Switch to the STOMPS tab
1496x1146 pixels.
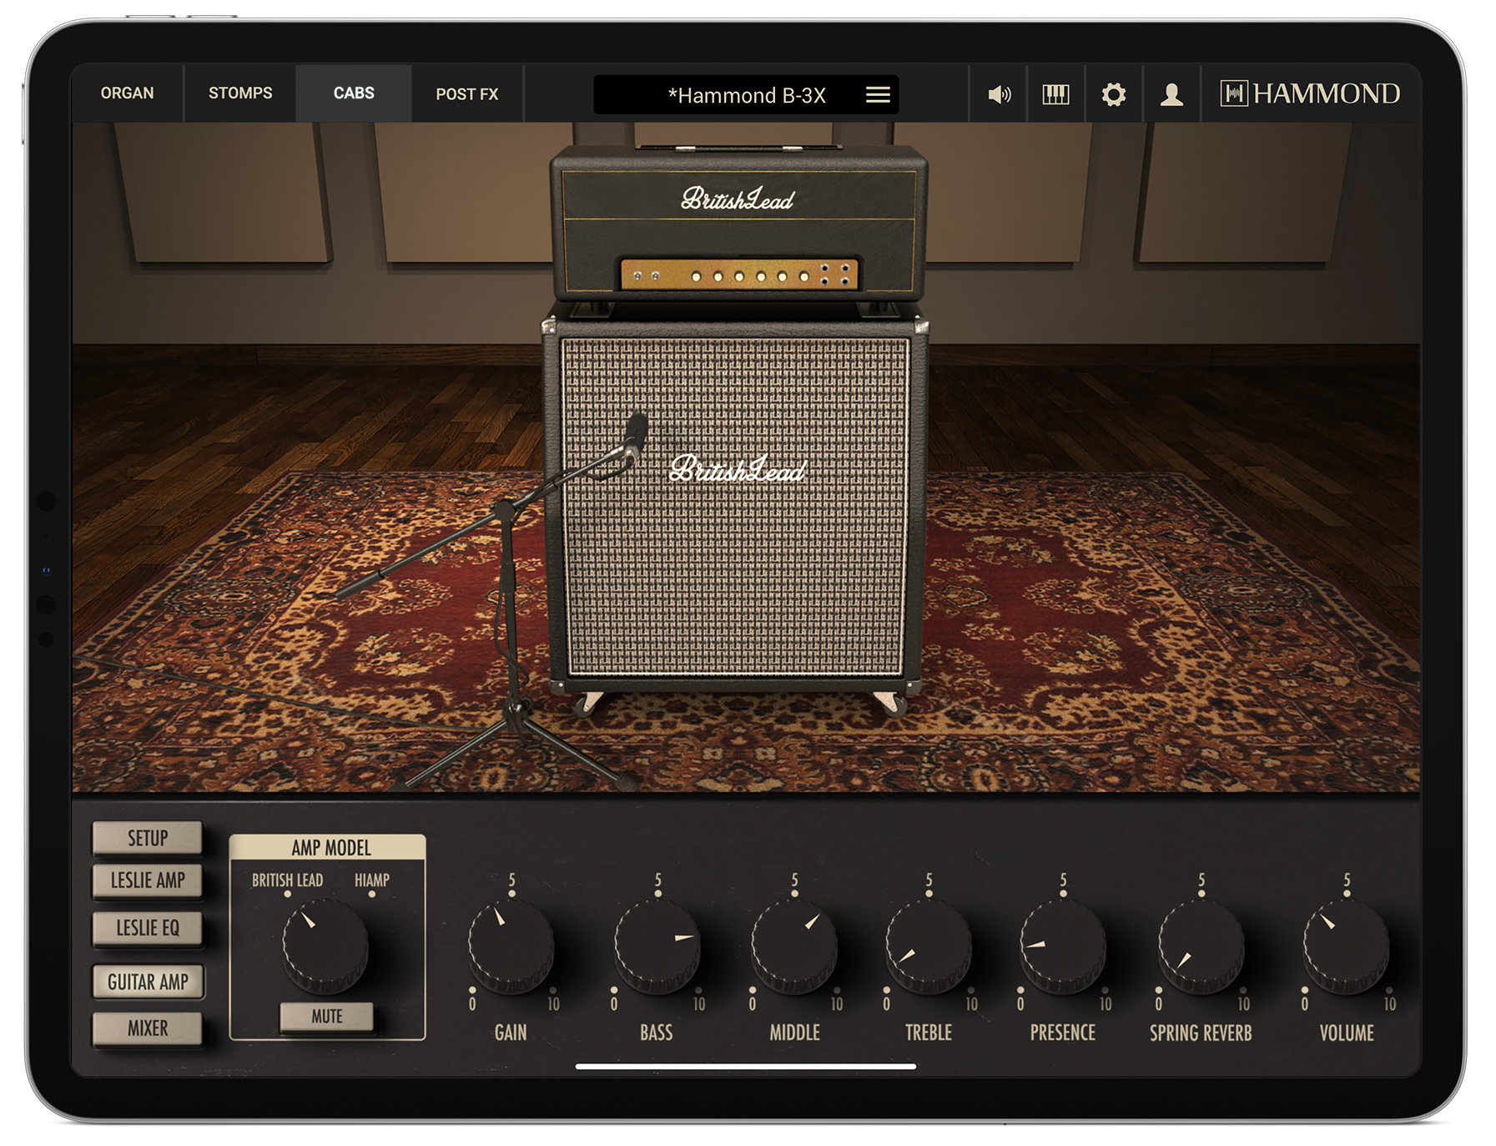point(240,93)
